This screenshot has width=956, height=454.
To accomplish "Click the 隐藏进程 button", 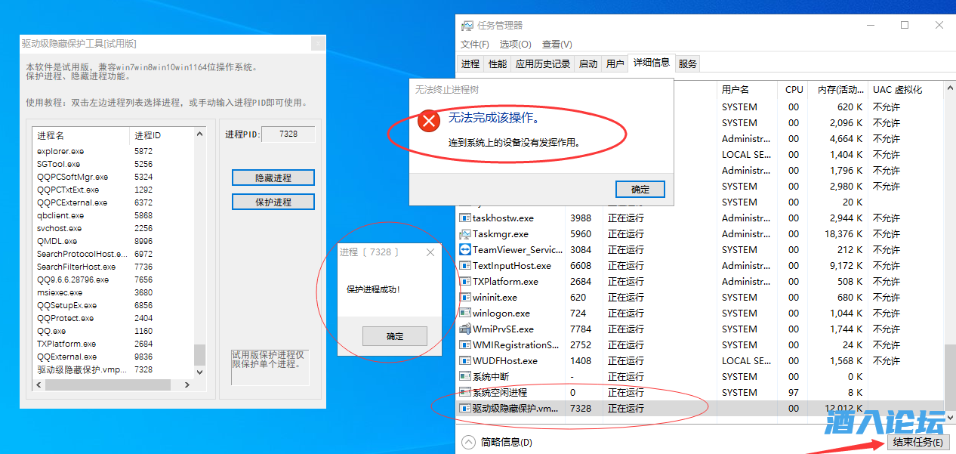I will pyautogui.click(x=273, y=178).
